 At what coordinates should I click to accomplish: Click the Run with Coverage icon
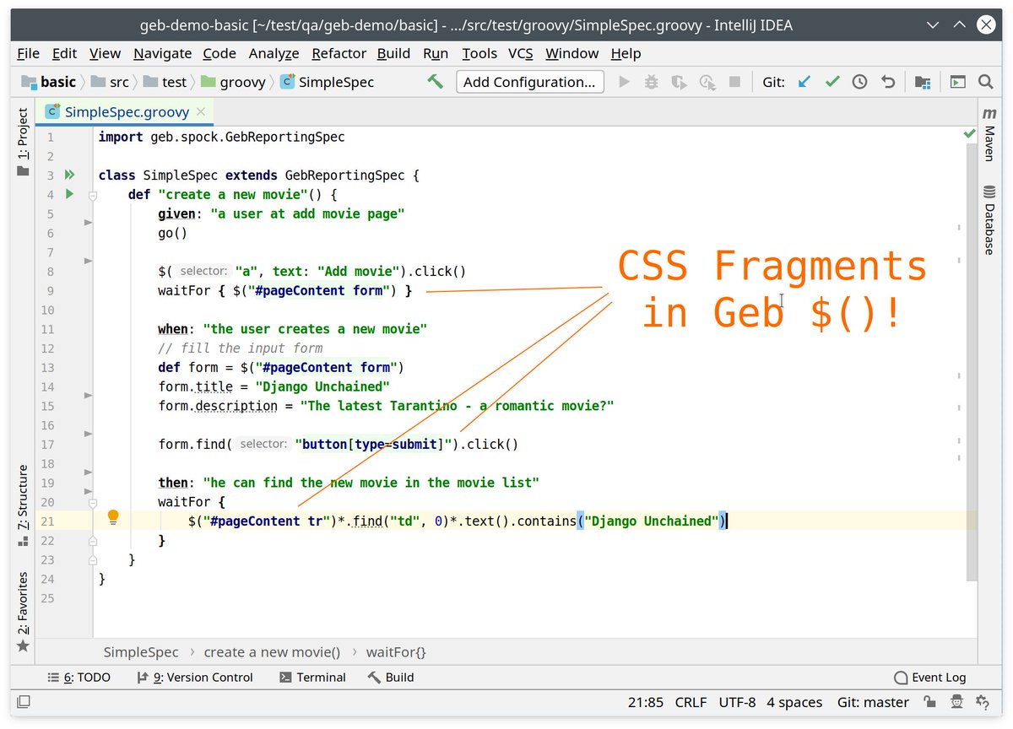tap(680, 82)
